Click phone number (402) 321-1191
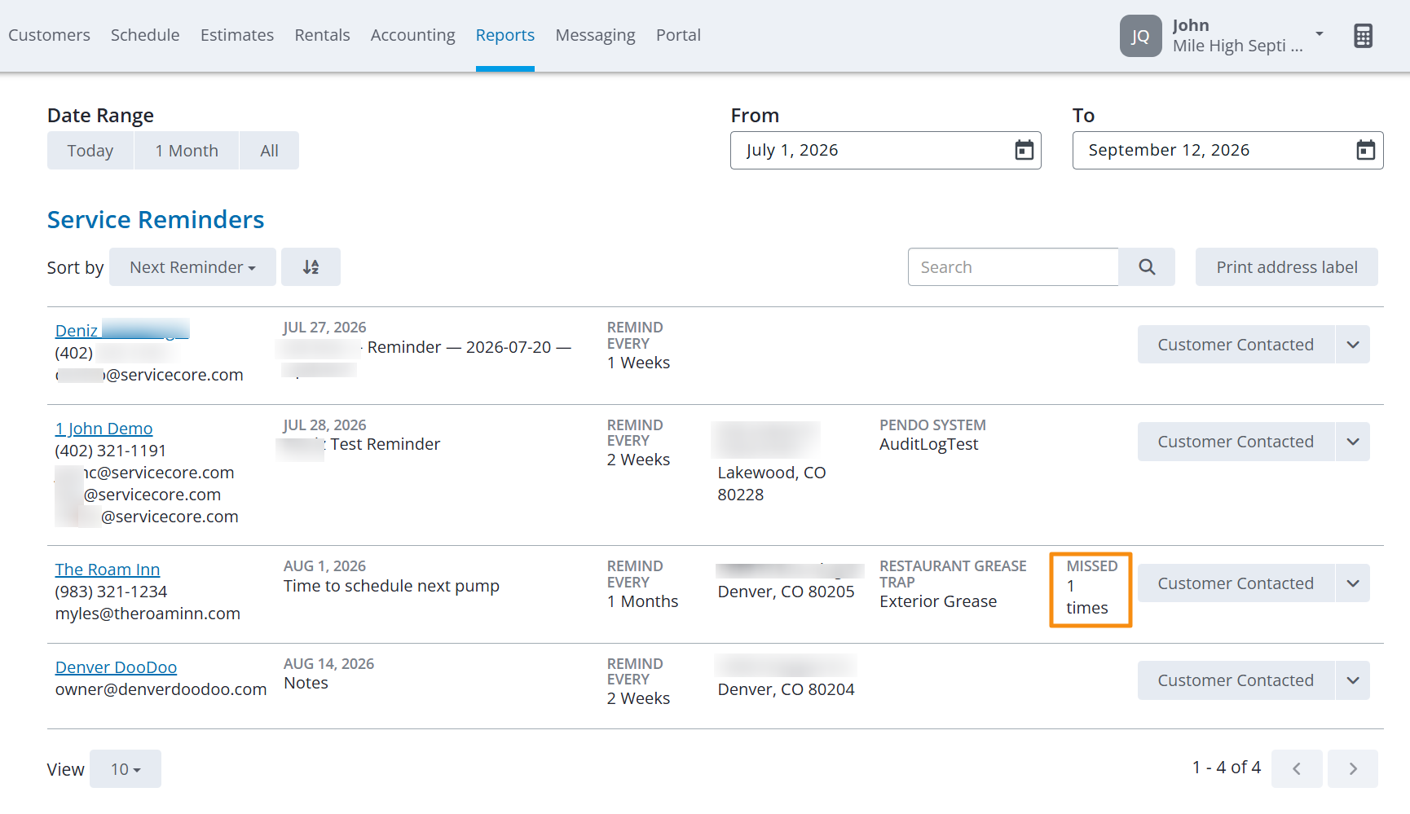Viewport: 1410px width, 814px height. 111,451
